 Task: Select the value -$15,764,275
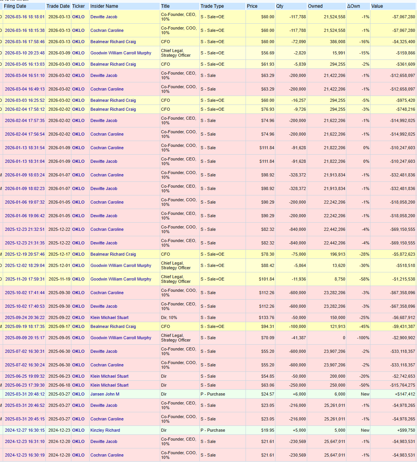403,385
